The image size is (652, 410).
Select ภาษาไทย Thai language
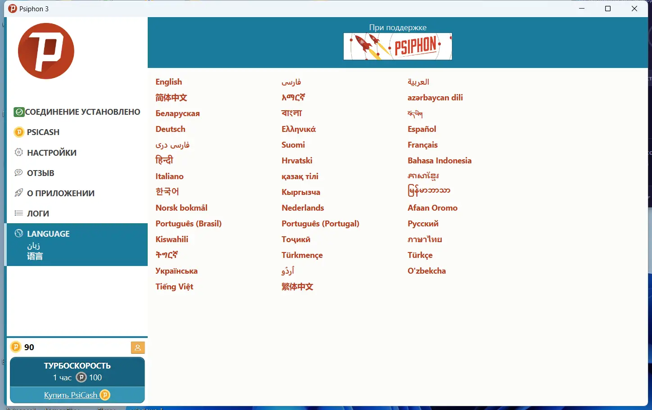[x=425, y=239]
